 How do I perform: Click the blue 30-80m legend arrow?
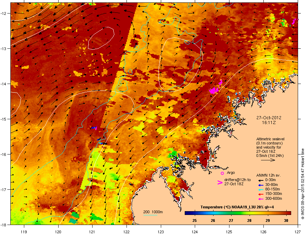point(261,185)
